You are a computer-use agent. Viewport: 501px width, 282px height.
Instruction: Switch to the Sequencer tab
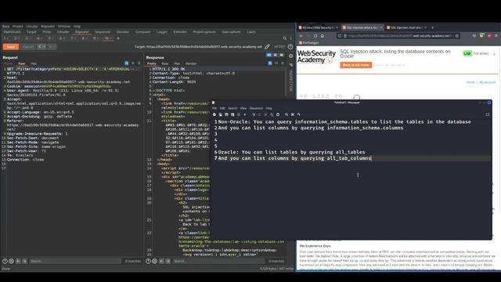pyautogui.click(x=103, y=32)
